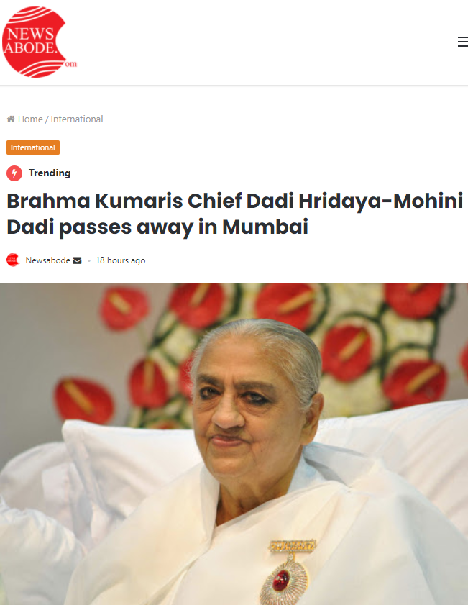The image size is (468, 605).
Task: Click the Trending lightning bolt icon
Action: [x=14, y=173]
